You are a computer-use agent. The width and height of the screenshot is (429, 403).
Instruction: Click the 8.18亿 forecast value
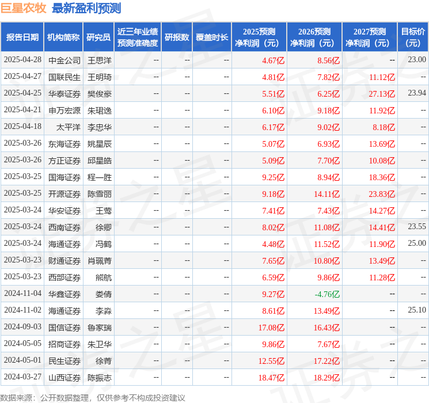[x=384, y=127]
